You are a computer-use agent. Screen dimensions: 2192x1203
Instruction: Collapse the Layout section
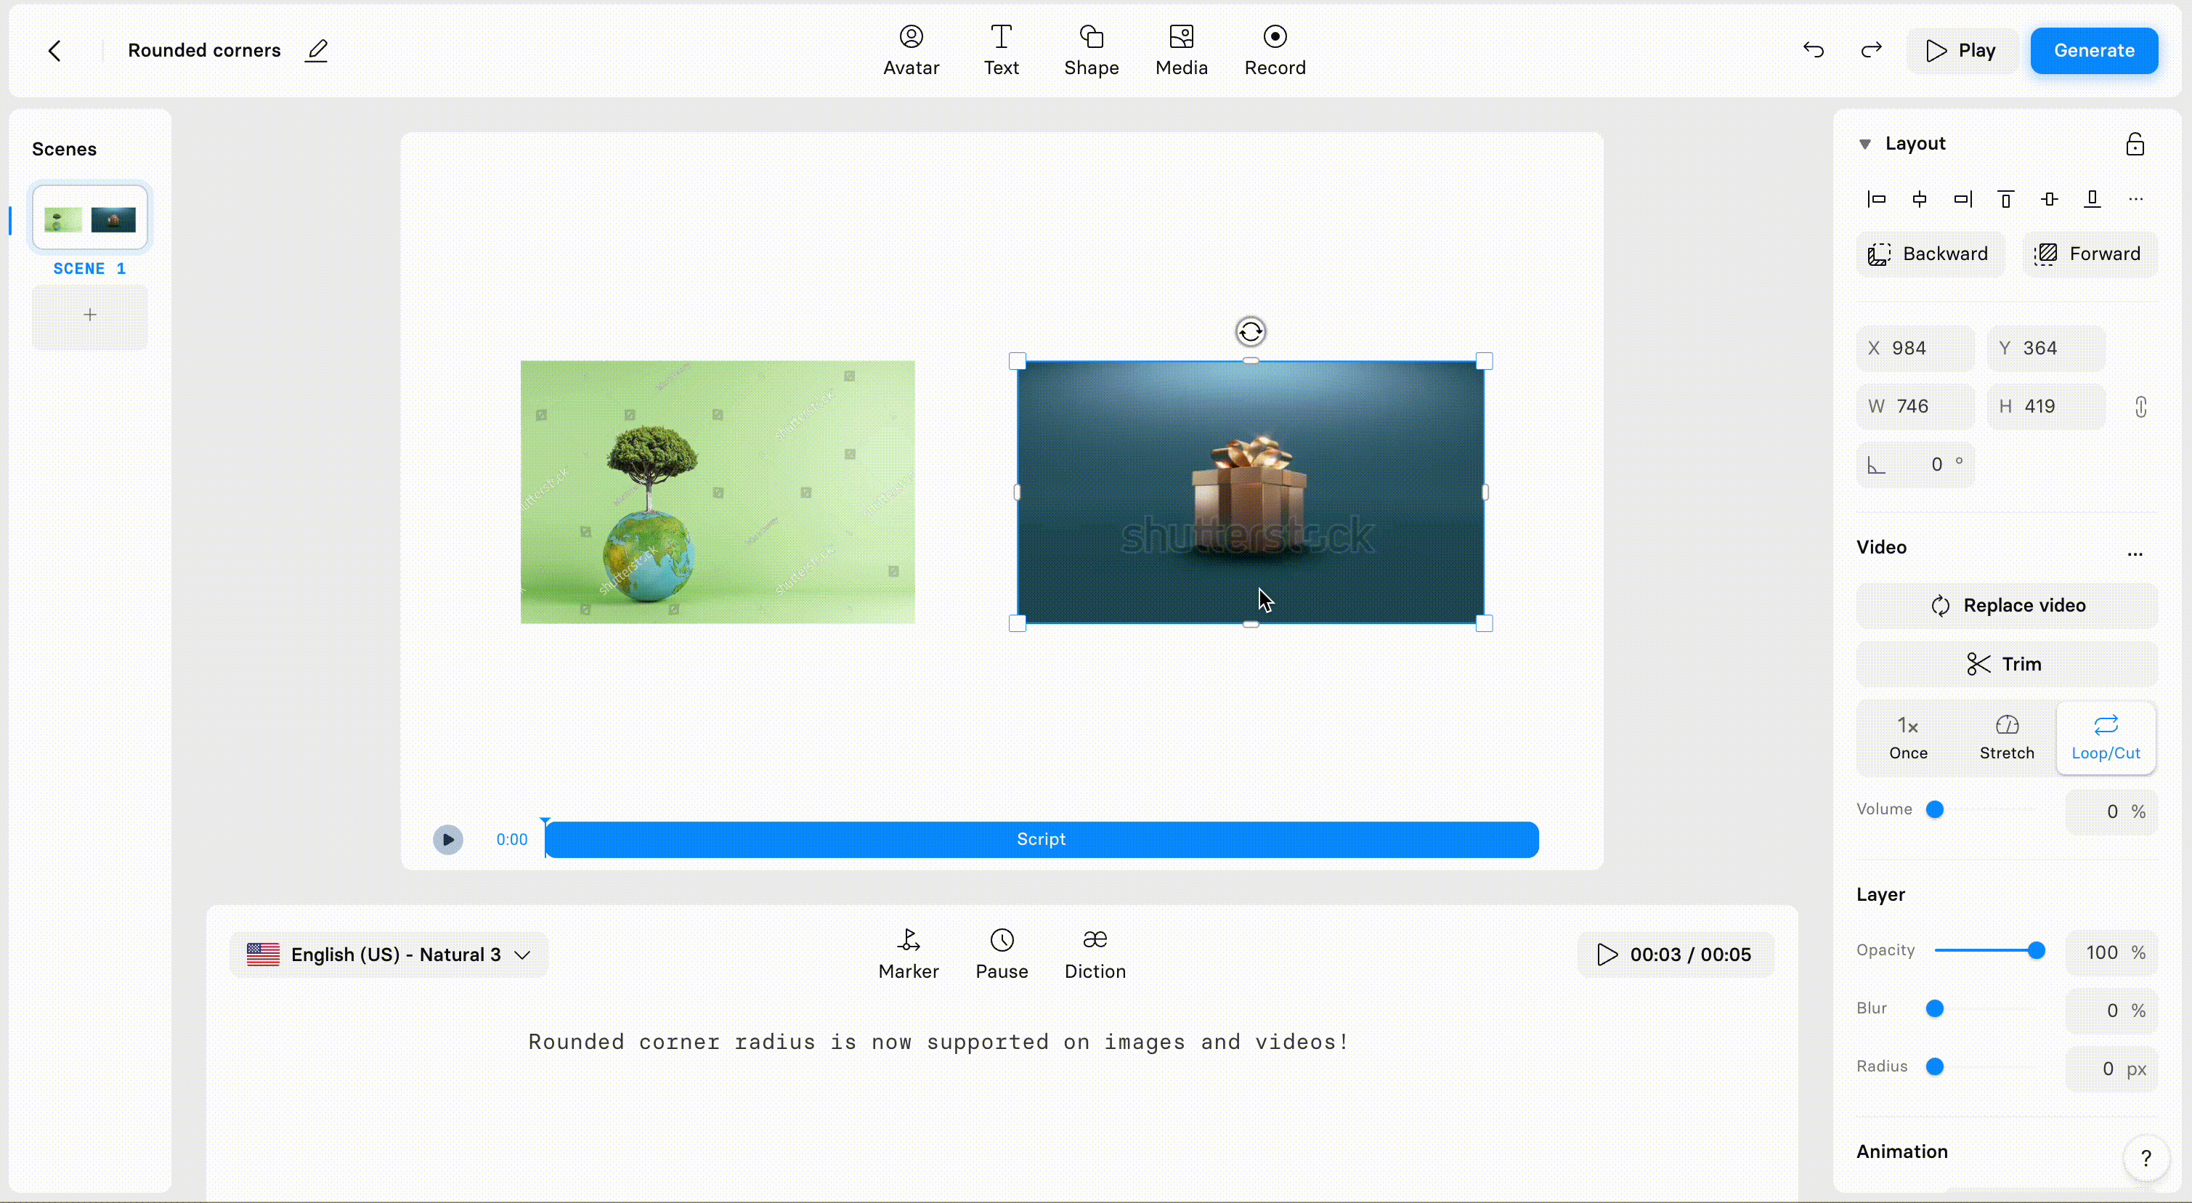click(x=1864, y=144)
